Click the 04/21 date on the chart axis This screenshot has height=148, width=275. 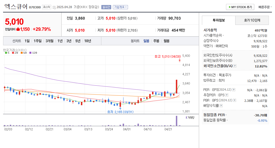coord(168,129)
